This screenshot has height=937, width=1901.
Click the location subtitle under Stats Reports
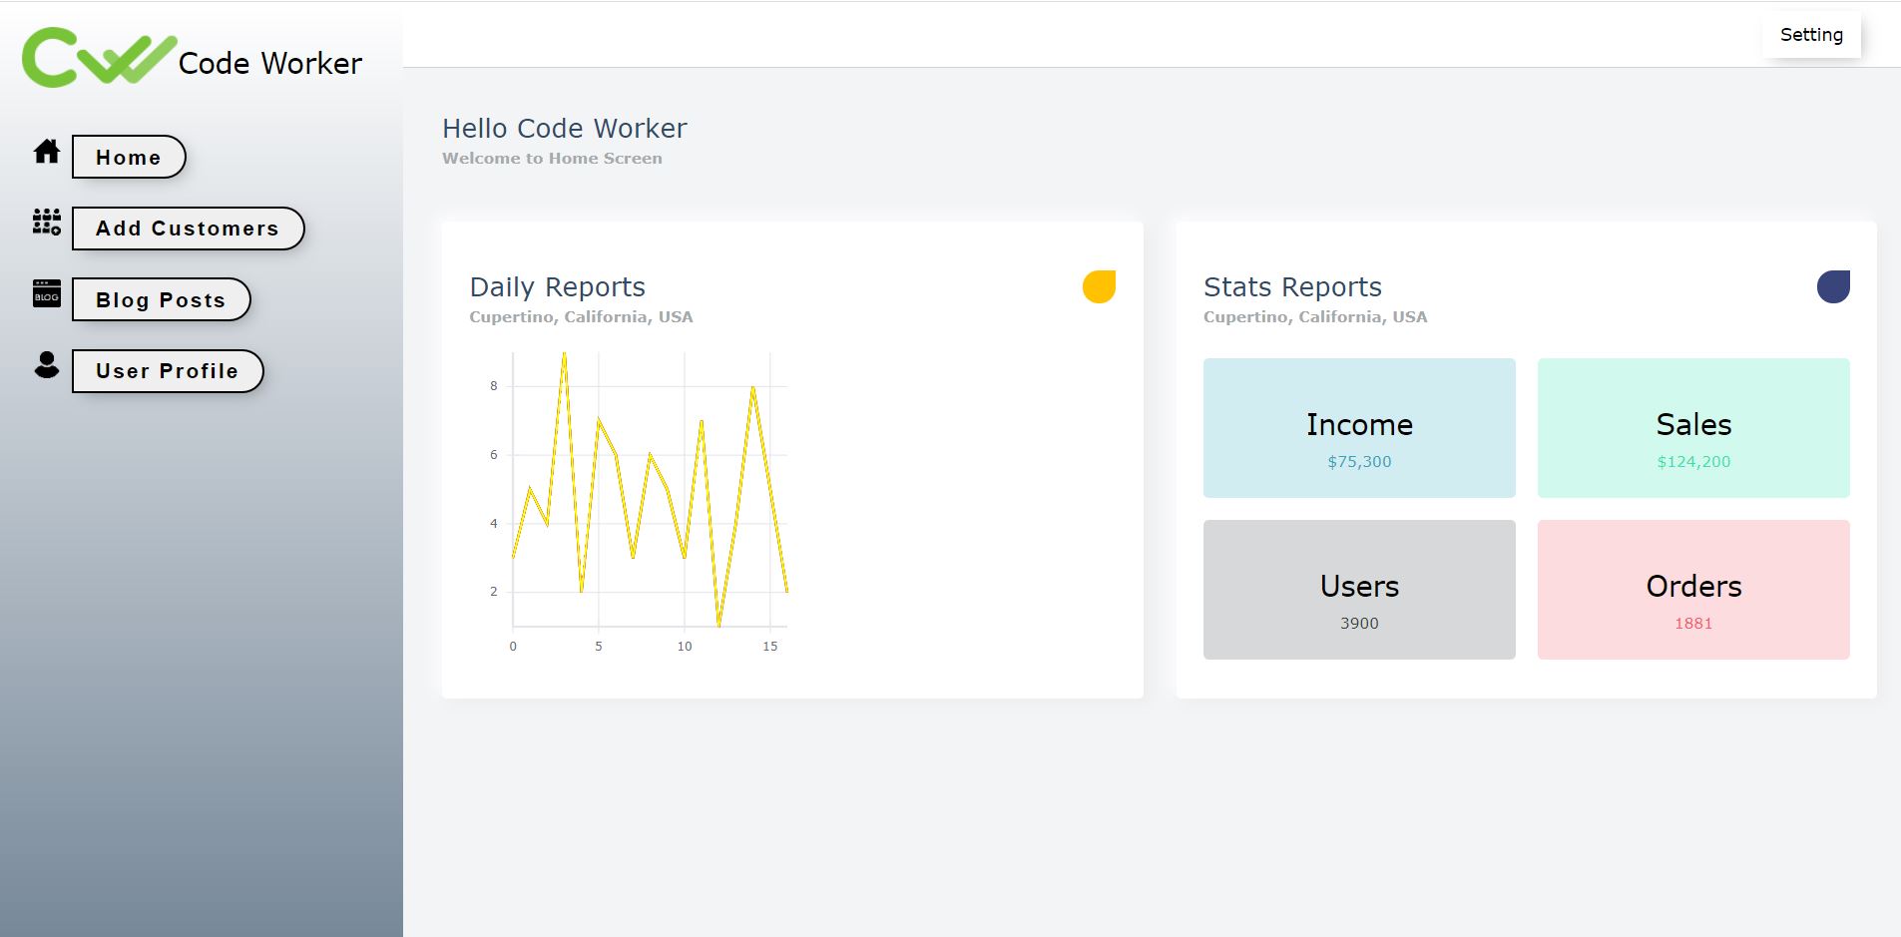click(x=1315, y=317)
